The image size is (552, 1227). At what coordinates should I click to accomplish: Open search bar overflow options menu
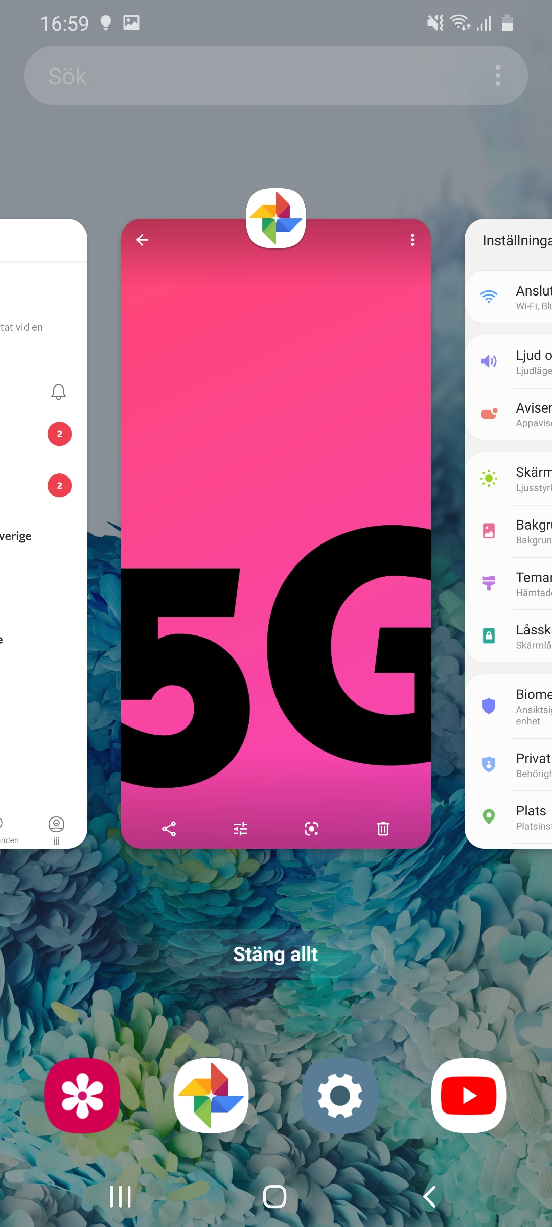coord(498,76)
